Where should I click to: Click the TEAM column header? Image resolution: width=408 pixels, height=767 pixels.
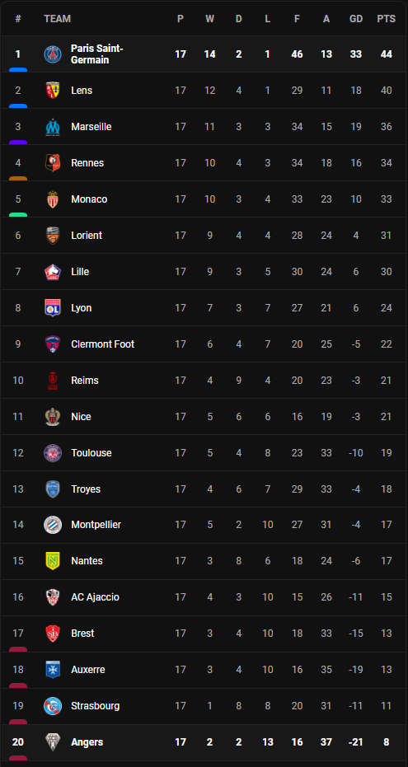pyautogui.click(x=57, y=19)
